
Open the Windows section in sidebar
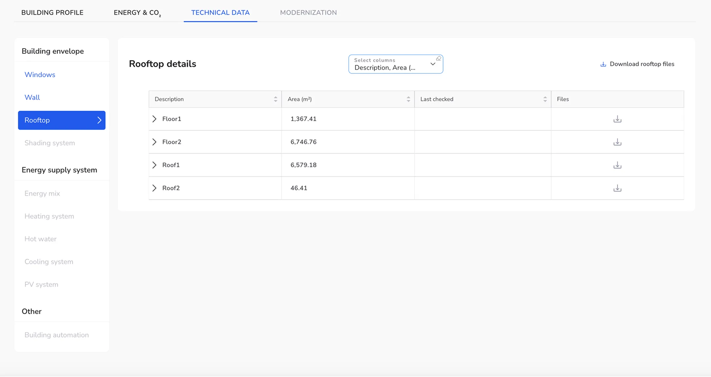click(40, 75)
